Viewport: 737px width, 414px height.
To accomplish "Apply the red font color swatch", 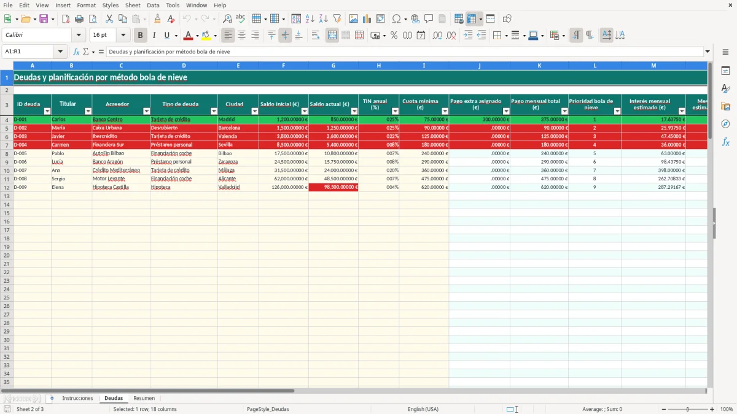I will point(189,36).
